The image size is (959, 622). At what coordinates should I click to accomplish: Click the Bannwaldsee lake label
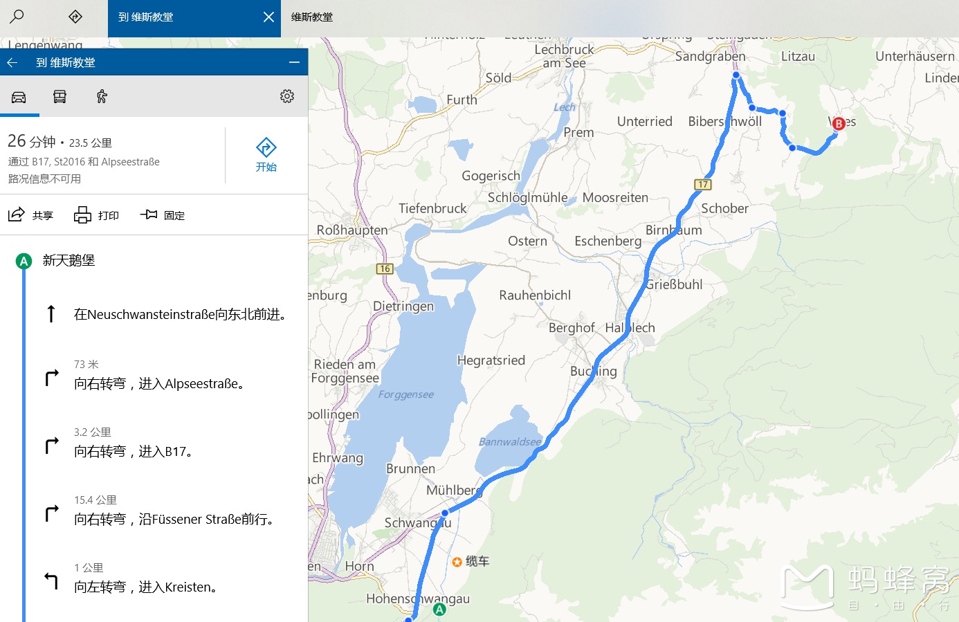click(x=510, y=441)
